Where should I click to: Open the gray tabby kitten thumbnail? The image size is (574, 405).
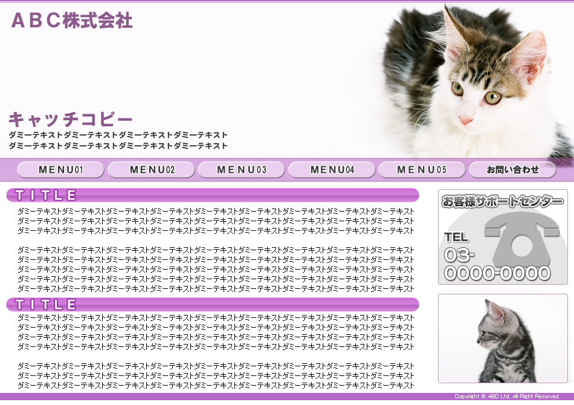pos(503,339)
